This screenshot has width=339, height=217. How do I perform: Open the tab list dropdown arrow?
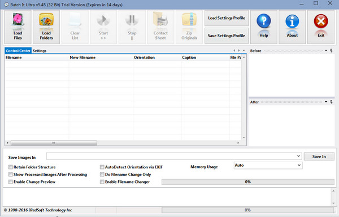244,50
